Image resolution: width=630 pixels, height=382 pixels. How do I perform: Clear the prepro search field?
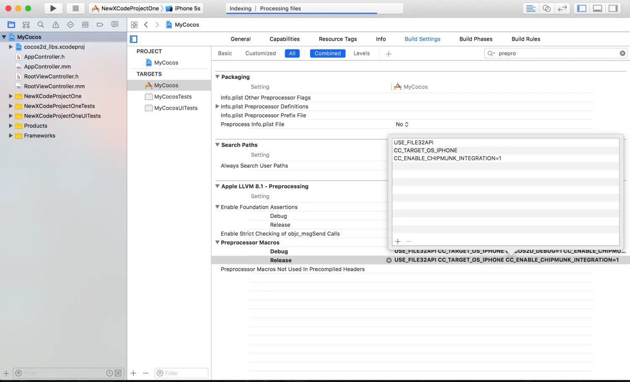click(x=622, y=53)
